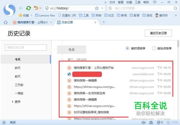Open dropdown next to undo restore icon
Viewport: 180px width, 125px height.
[40, 8]
